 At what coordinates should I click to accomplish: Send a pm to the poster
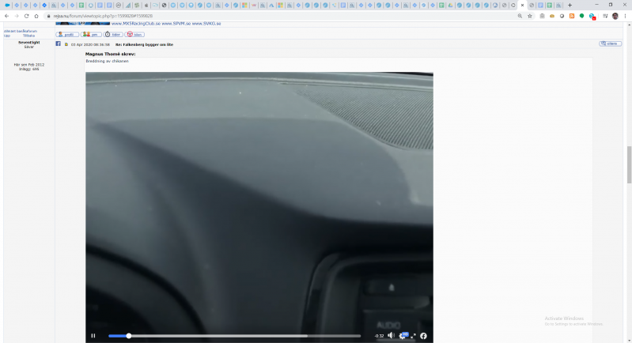(x=91, y=35)
